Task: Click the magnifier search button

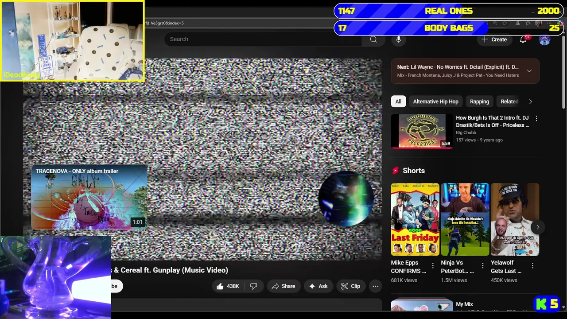Action: (x=373, y=39)
